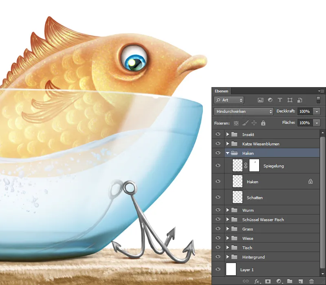Screen dimensions: 326x285
Task: Click the Add layer mask icon
Action: [x=269, y=281]
